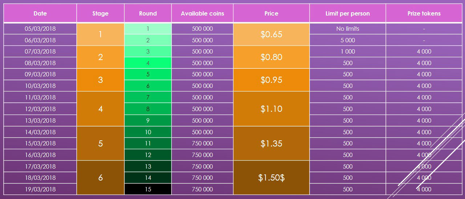The height and width of the screenshot is (199, 465).
Task: Select the date 05/03/2018 cell
Action: click(40, 29)
